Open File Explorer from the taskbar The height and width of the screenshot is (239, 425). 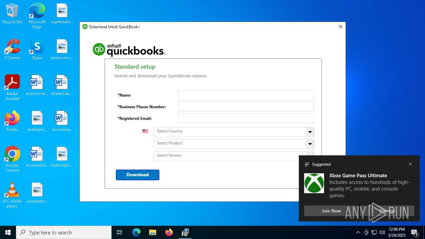(x=153, y=232)
